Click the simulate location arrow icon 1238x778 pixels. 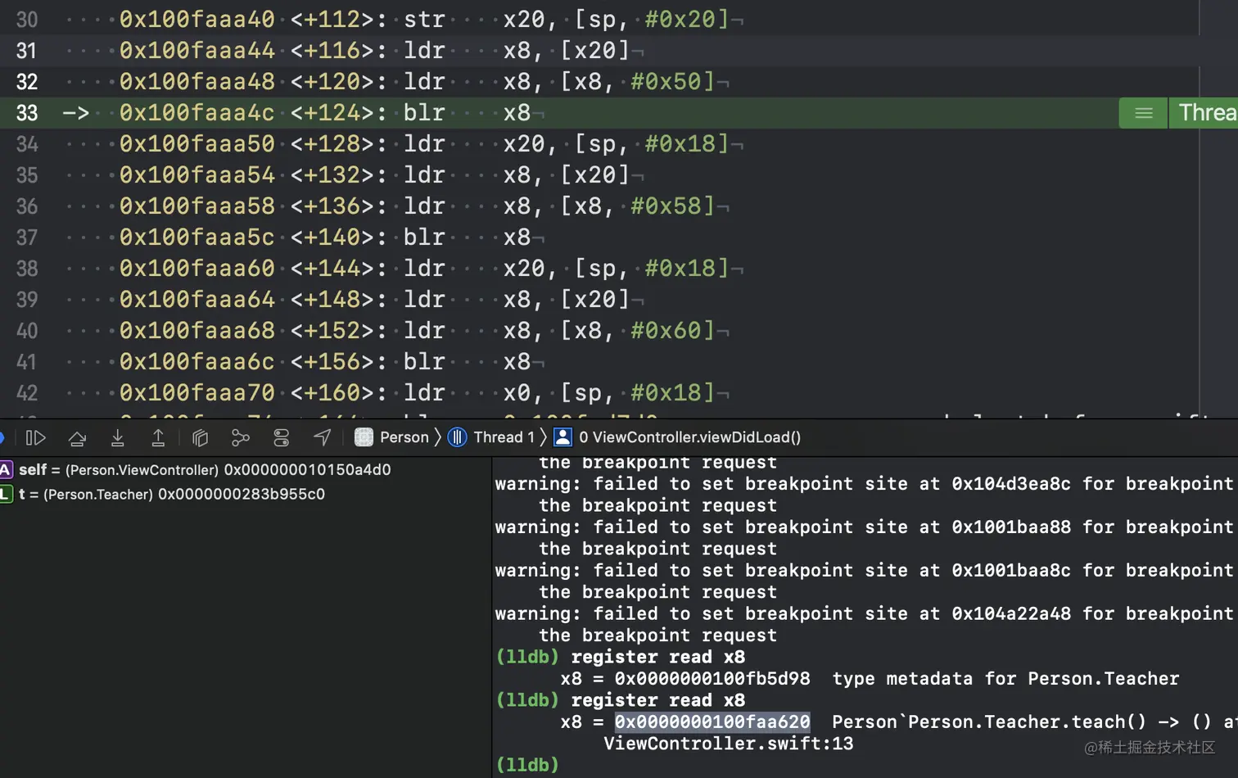tap(323, 438)
